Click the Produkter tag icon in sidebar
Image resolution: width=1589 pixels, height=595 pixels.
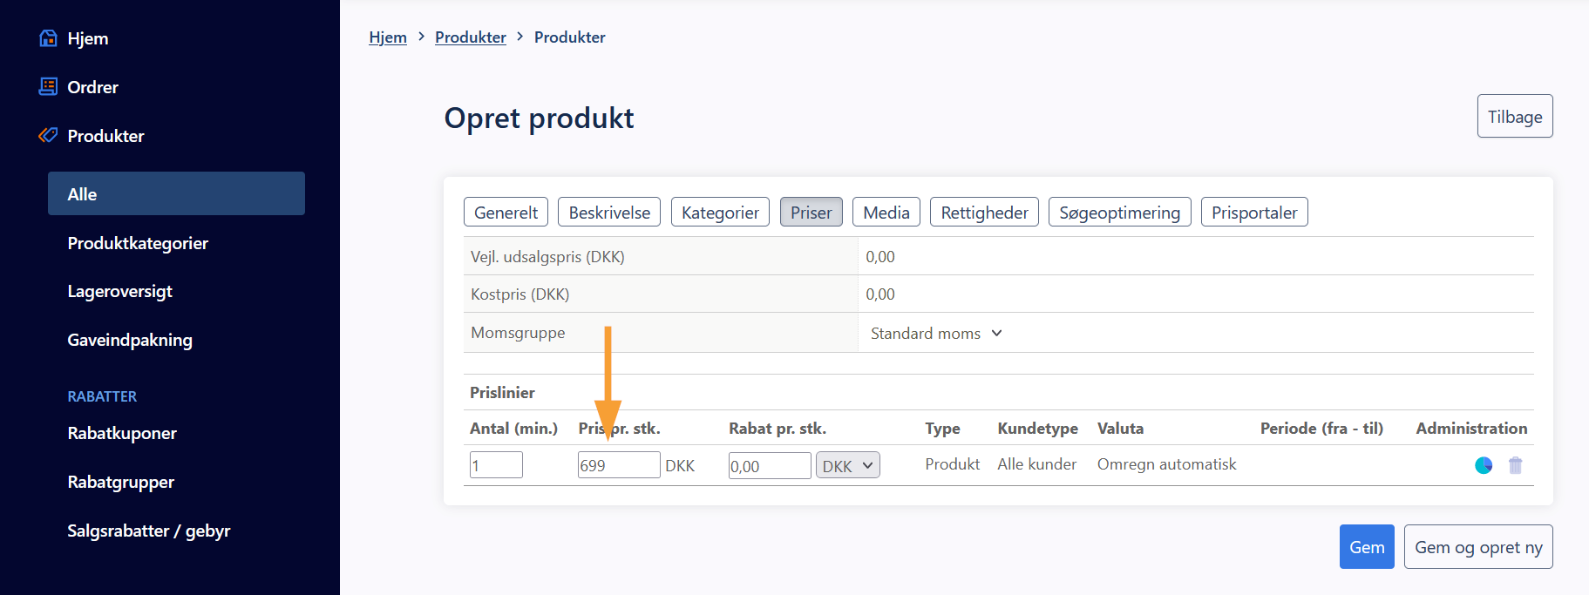click(48, 135)
